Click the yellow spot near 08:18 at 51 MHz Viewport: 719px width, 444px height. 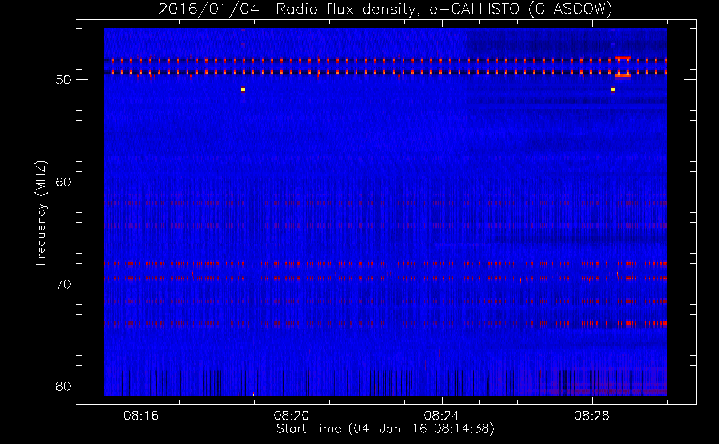click(x=243, y=90)
